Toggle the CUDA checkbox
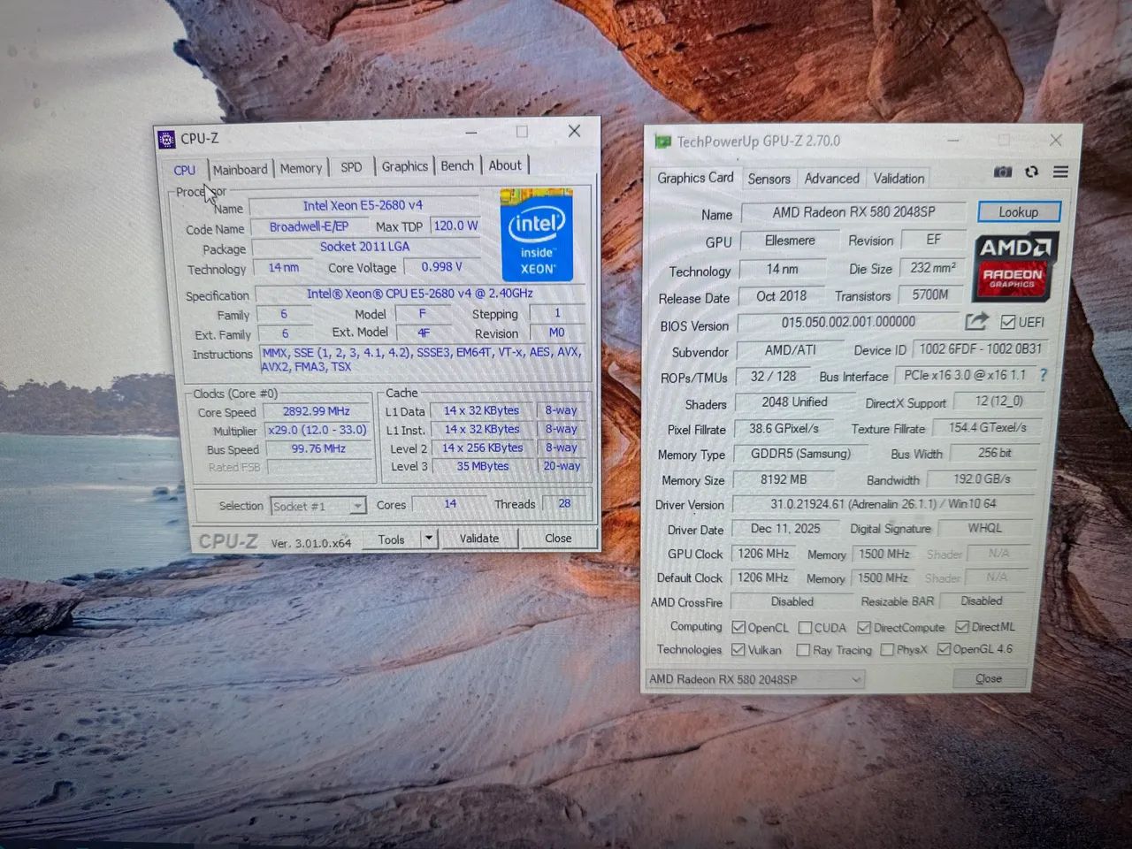1132x849 pixels. 805,627
